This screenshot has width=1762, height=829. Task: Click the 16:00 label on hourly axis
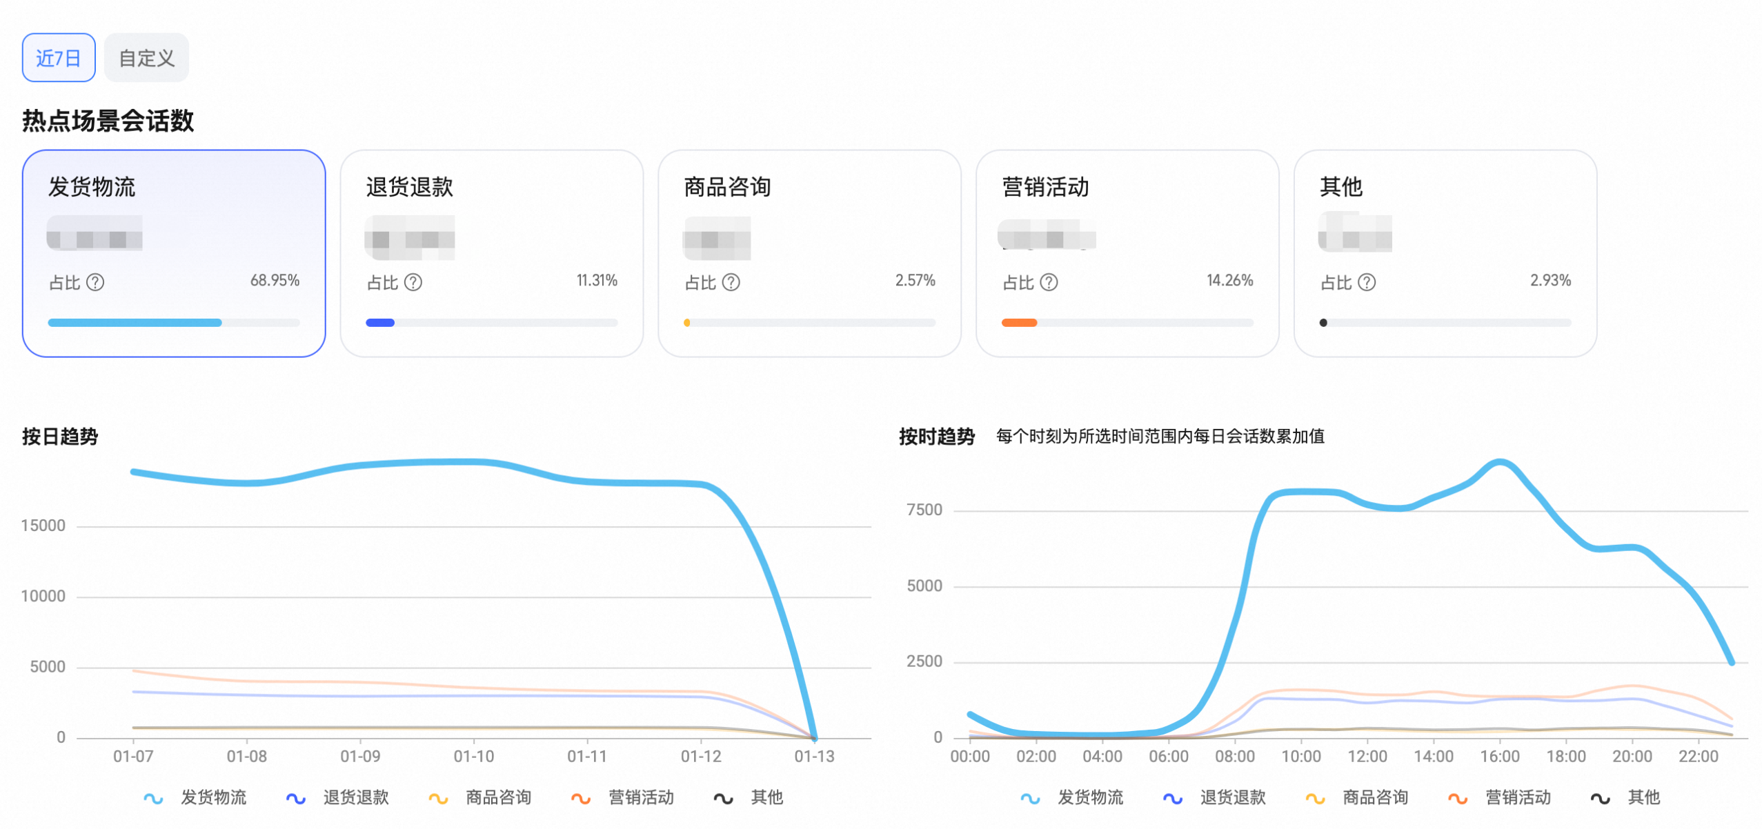[1500, 757]
